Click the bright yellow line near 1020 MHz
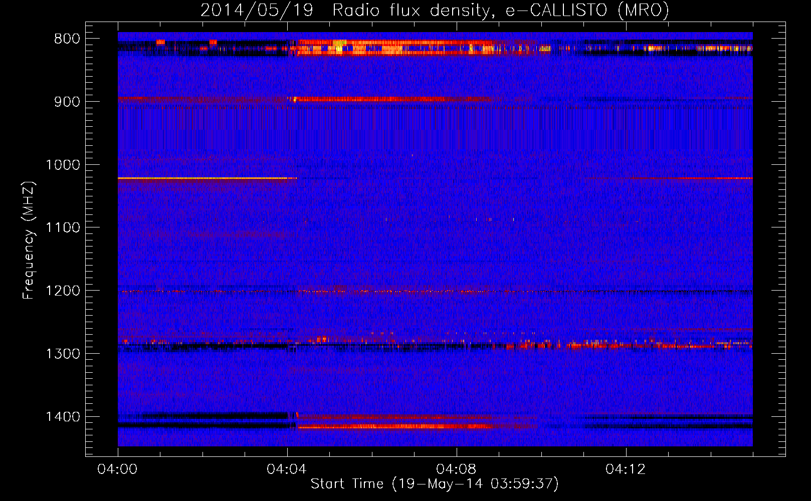The height and width of the screenshot is (501, 811). (x=202, y=178)
